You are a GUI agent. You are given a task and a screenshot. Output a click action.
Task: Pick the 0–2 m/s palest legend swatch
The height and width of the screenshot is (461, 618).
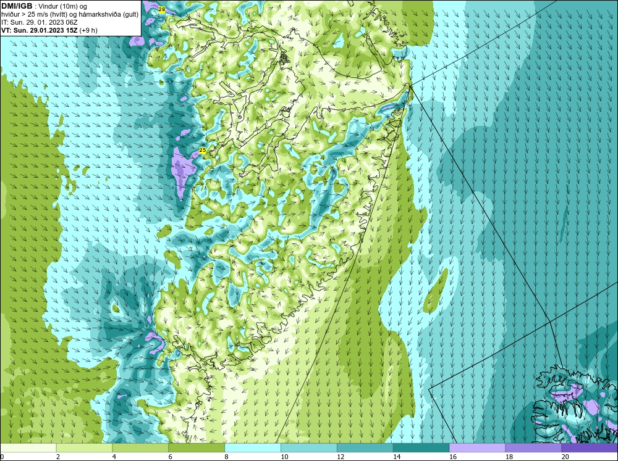point(28,448)
